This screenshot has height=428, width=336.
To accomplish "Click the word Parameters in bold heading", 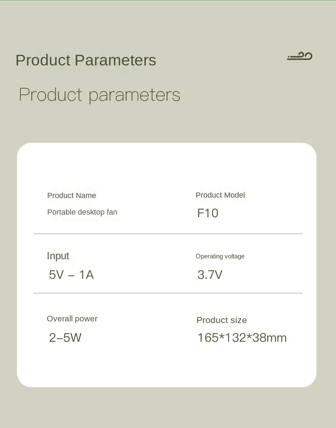I will [x=115, y=60].
